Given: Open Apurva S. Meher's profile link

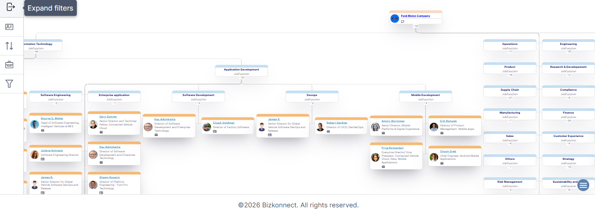Looking at the screenshot, I should coord(52,118).
